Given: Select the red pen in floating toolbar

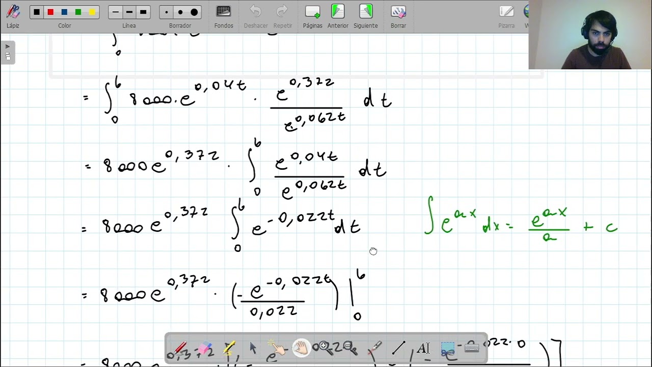Looking at the screenshot, I should point(180,349).
